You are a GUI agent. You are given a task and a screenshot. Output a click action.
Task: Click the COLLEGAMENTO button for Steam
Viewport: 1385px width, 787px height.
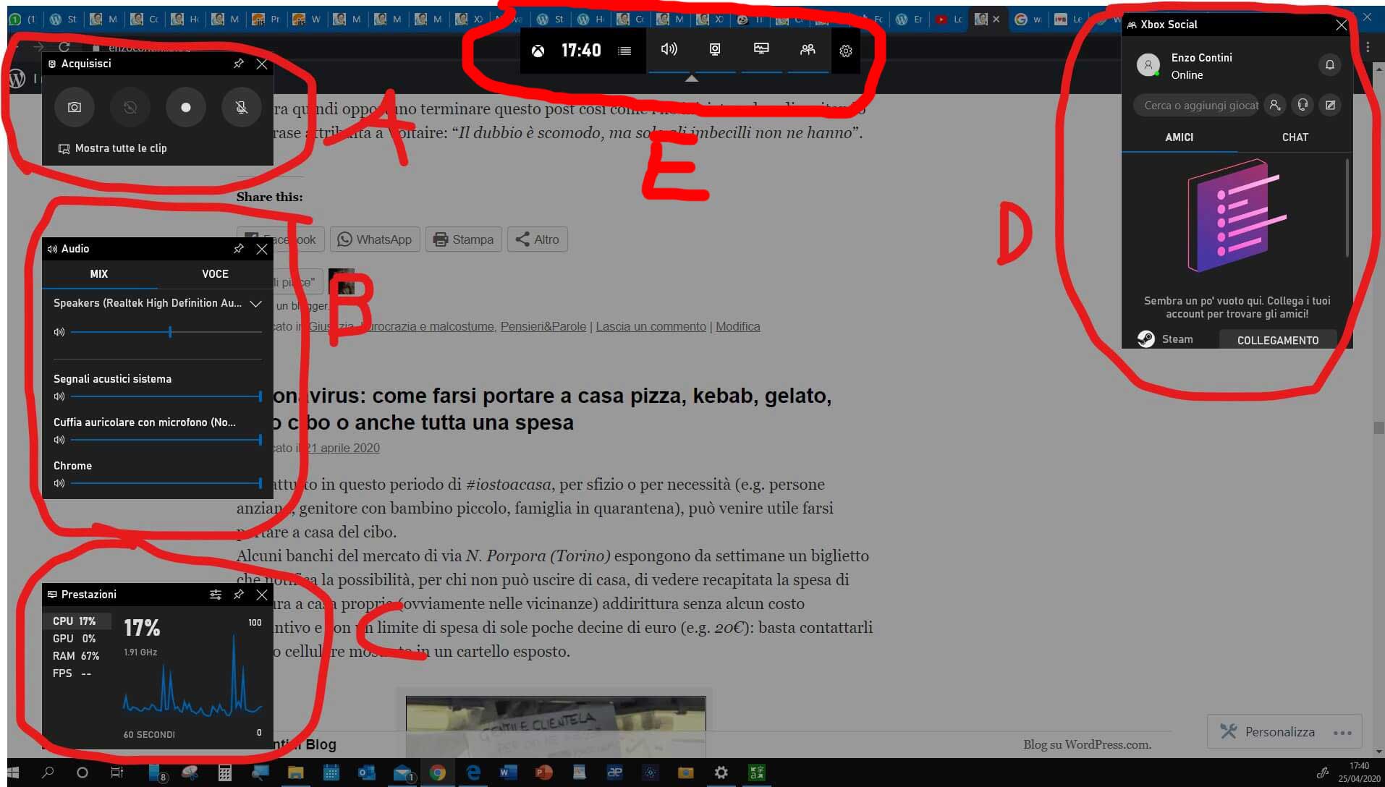pyautogui.click(x=1277, y=340)
